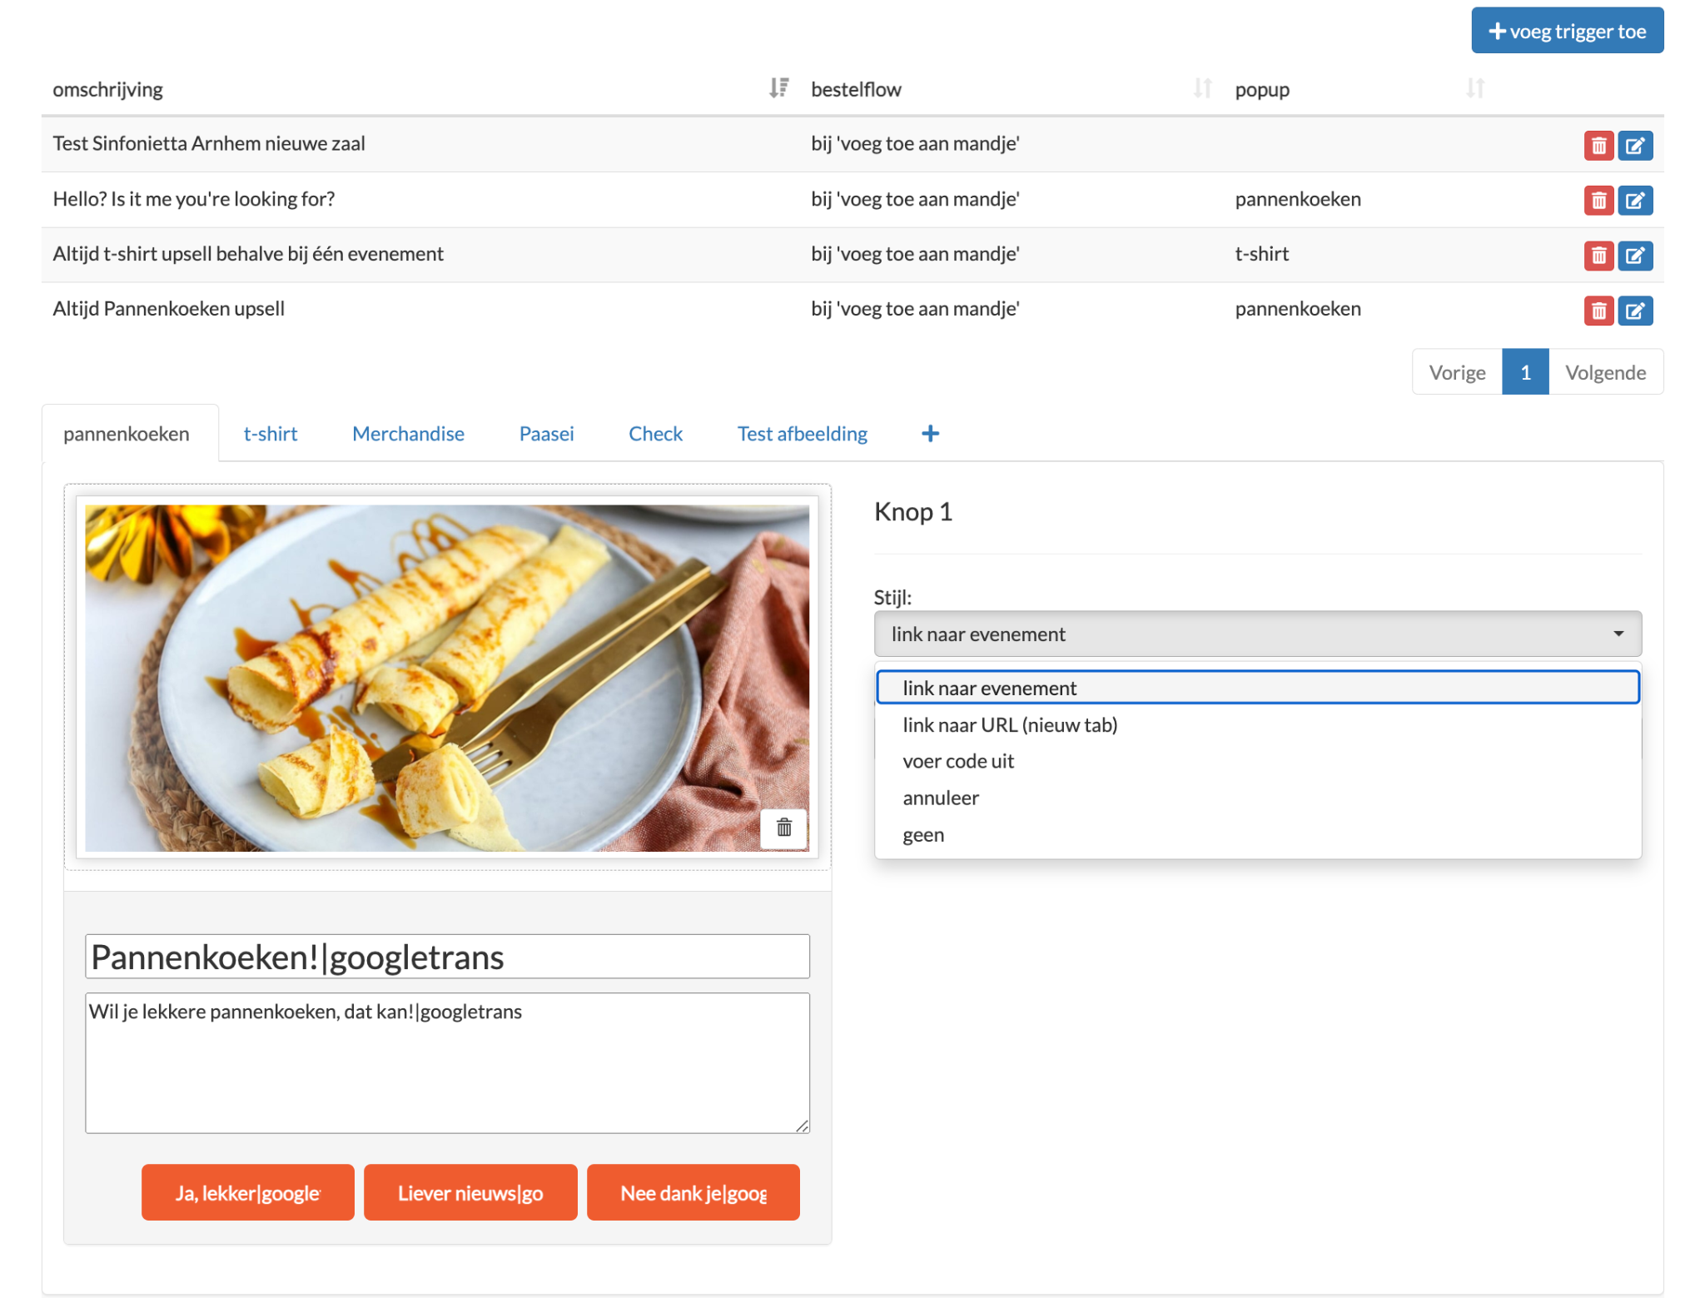Delete the Test Sinfonietta Arnhem trigger row
The width and height of the screenshot is (1705, 1298).
(x=1598, y=146)
